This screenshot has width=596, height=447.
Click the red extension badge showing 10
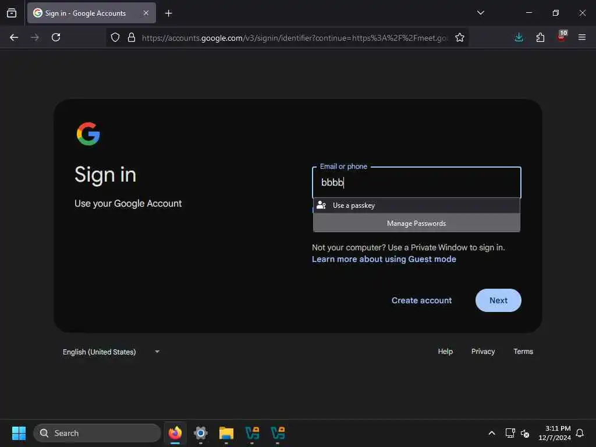point(562,37)
